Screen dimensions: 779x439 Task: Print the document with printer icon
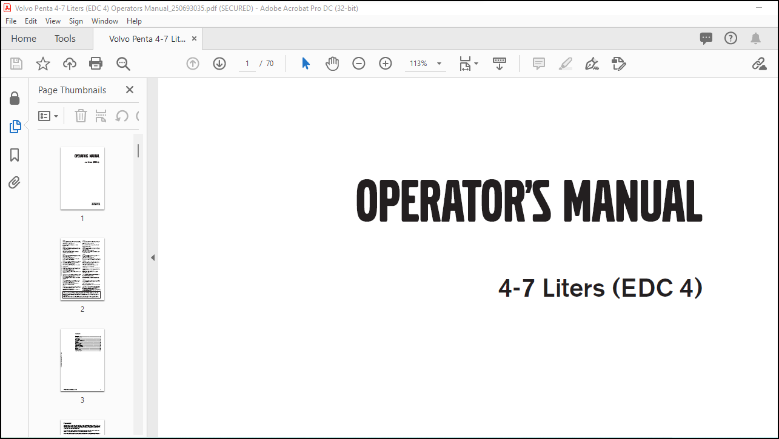96,64
